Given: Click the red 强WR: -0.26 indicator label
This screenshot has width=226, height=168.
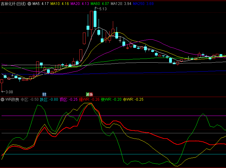Looking at the screenshot, I should pos(89,100).
